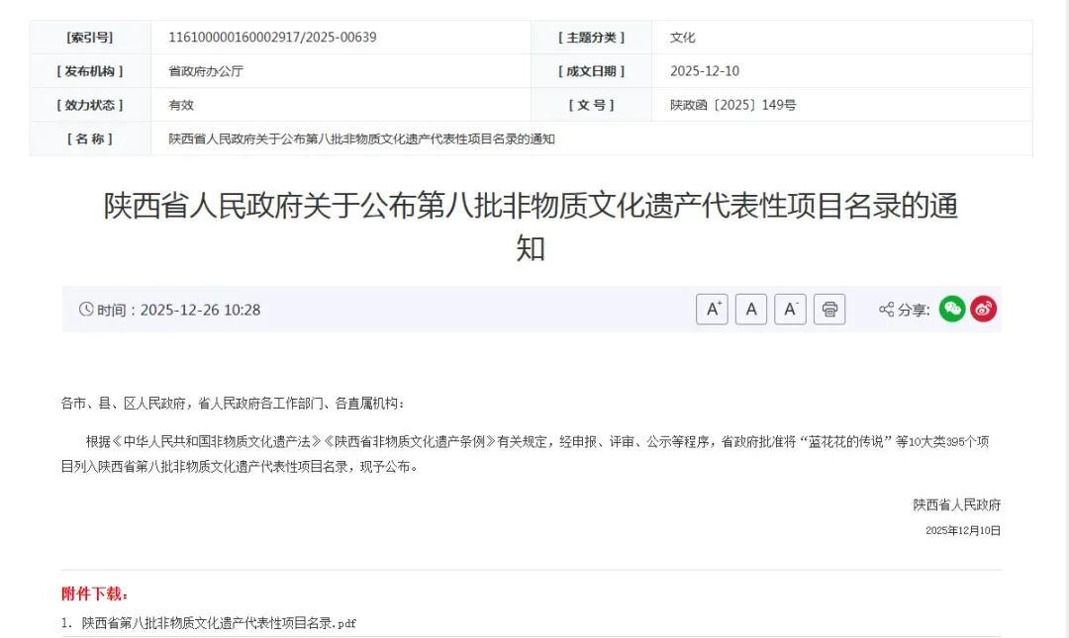Print the page using the printer icon
Viewport: 1069px width, 638px height.
[x=829, y=310]
